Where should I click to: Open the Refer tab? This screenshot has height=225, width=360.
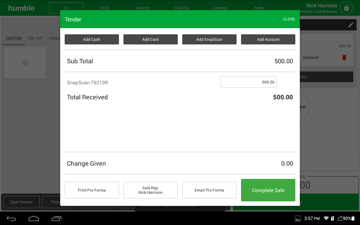point(259,8)
